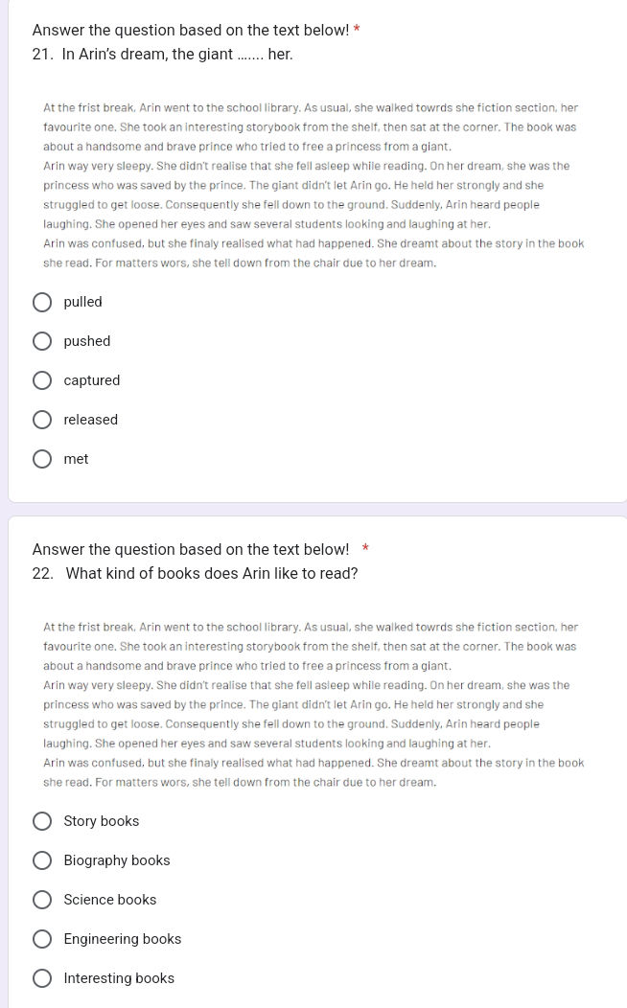627x1008 pixels.
Task: Pick 'released' as the answer
Action: pos(42,420)
